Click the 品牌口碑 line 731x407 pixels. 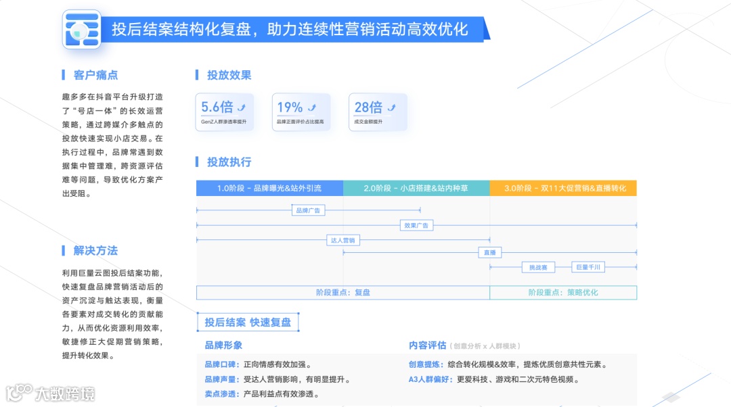[259, 364]
